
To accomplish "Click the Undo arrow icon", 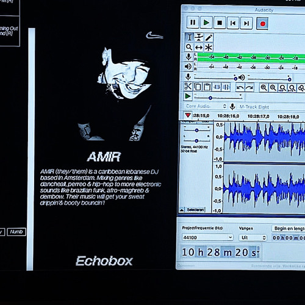I will [x=240, y=87].
